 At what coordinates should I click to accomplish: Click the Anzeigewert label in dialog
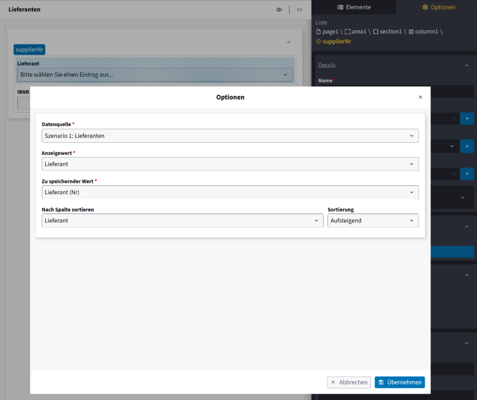pos(57,153)
